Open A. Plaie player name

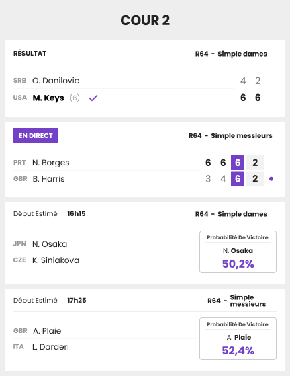(47, 331)
